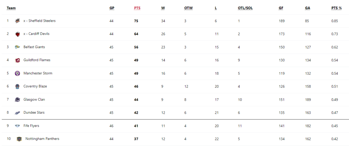
Task: Click the Nottingham Panthers team logo
Action: coord(19,139)
